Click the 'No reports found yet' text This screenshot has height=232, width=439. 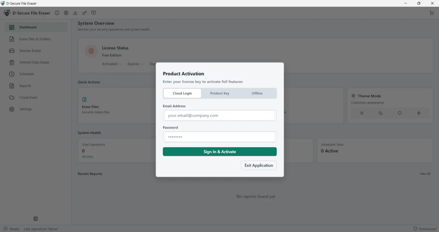(x=256, y=196)
